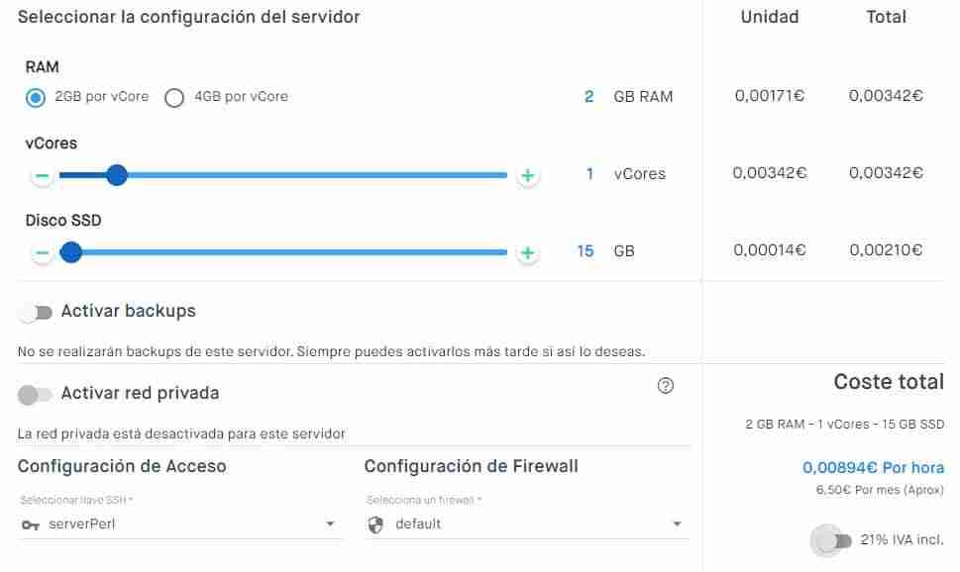This screenshot has height=572, width=960.
Task: Expand the SSH key dropdown arrow
Action: [x=330, y=524]
